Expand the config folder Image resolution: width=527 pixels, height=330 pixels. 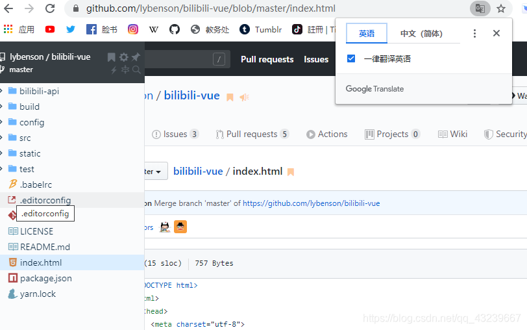click(x=1, y=121)
